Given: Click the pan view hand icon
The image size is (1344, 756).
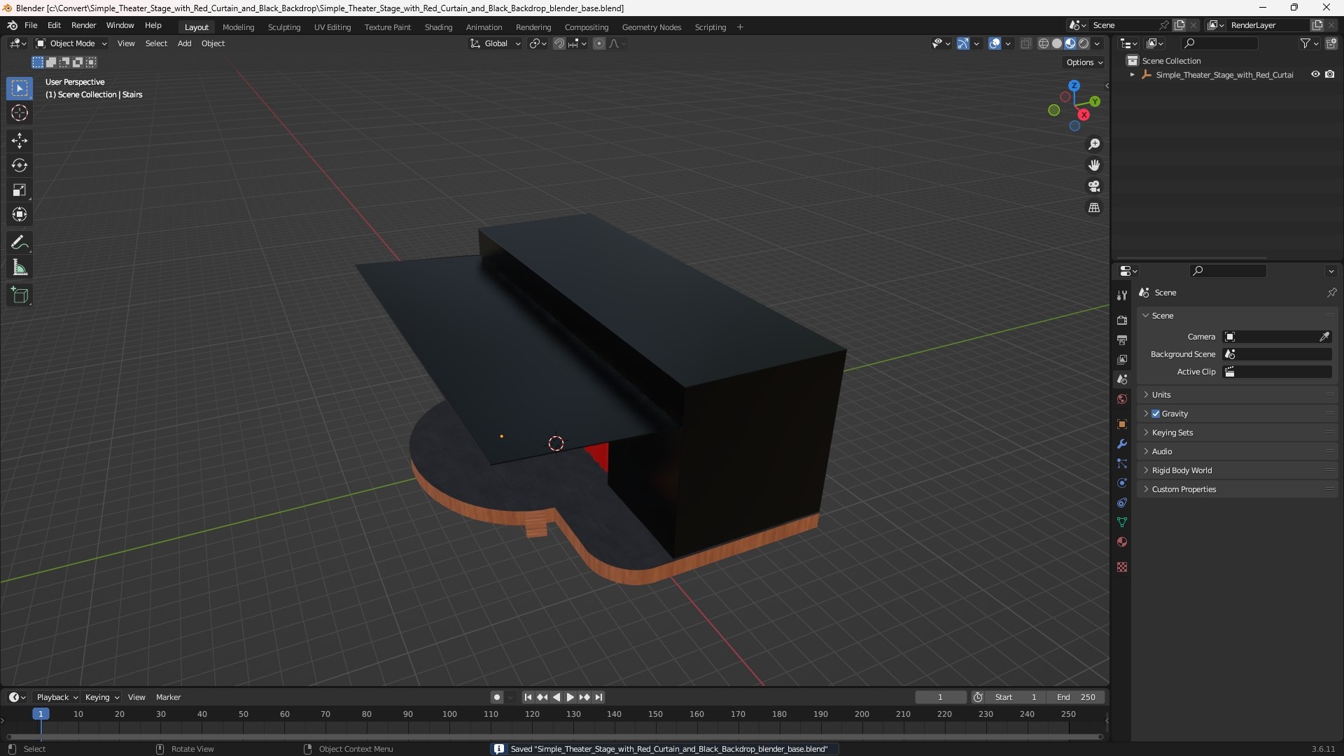Looking at the screenshot, I should pos(1094,165).
